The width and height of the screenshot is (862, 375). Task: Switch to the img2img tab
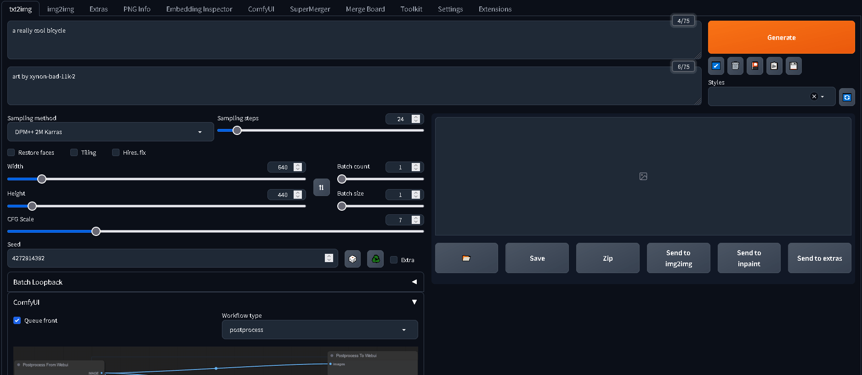[60, 9]
